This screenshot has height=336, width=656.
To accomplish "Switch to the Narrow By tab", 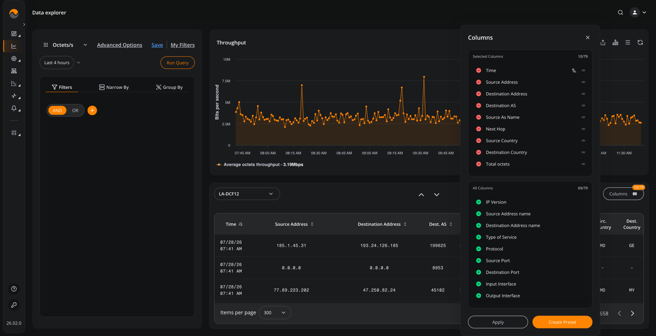I will pos(114,87).
